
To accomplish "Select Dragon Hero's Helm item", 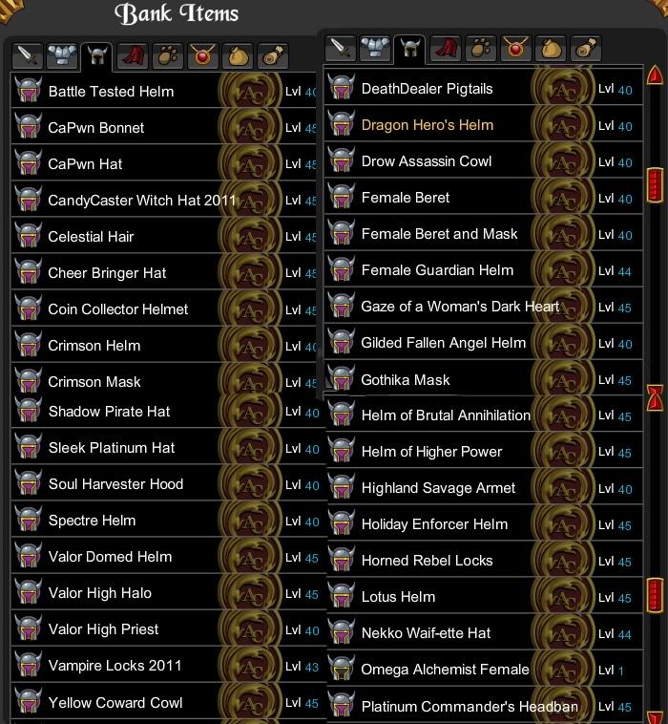I will [x=483, y=125].
